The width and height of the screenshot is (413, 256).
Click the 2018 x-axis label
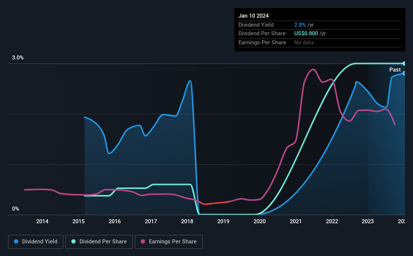(x=187, y=221)
